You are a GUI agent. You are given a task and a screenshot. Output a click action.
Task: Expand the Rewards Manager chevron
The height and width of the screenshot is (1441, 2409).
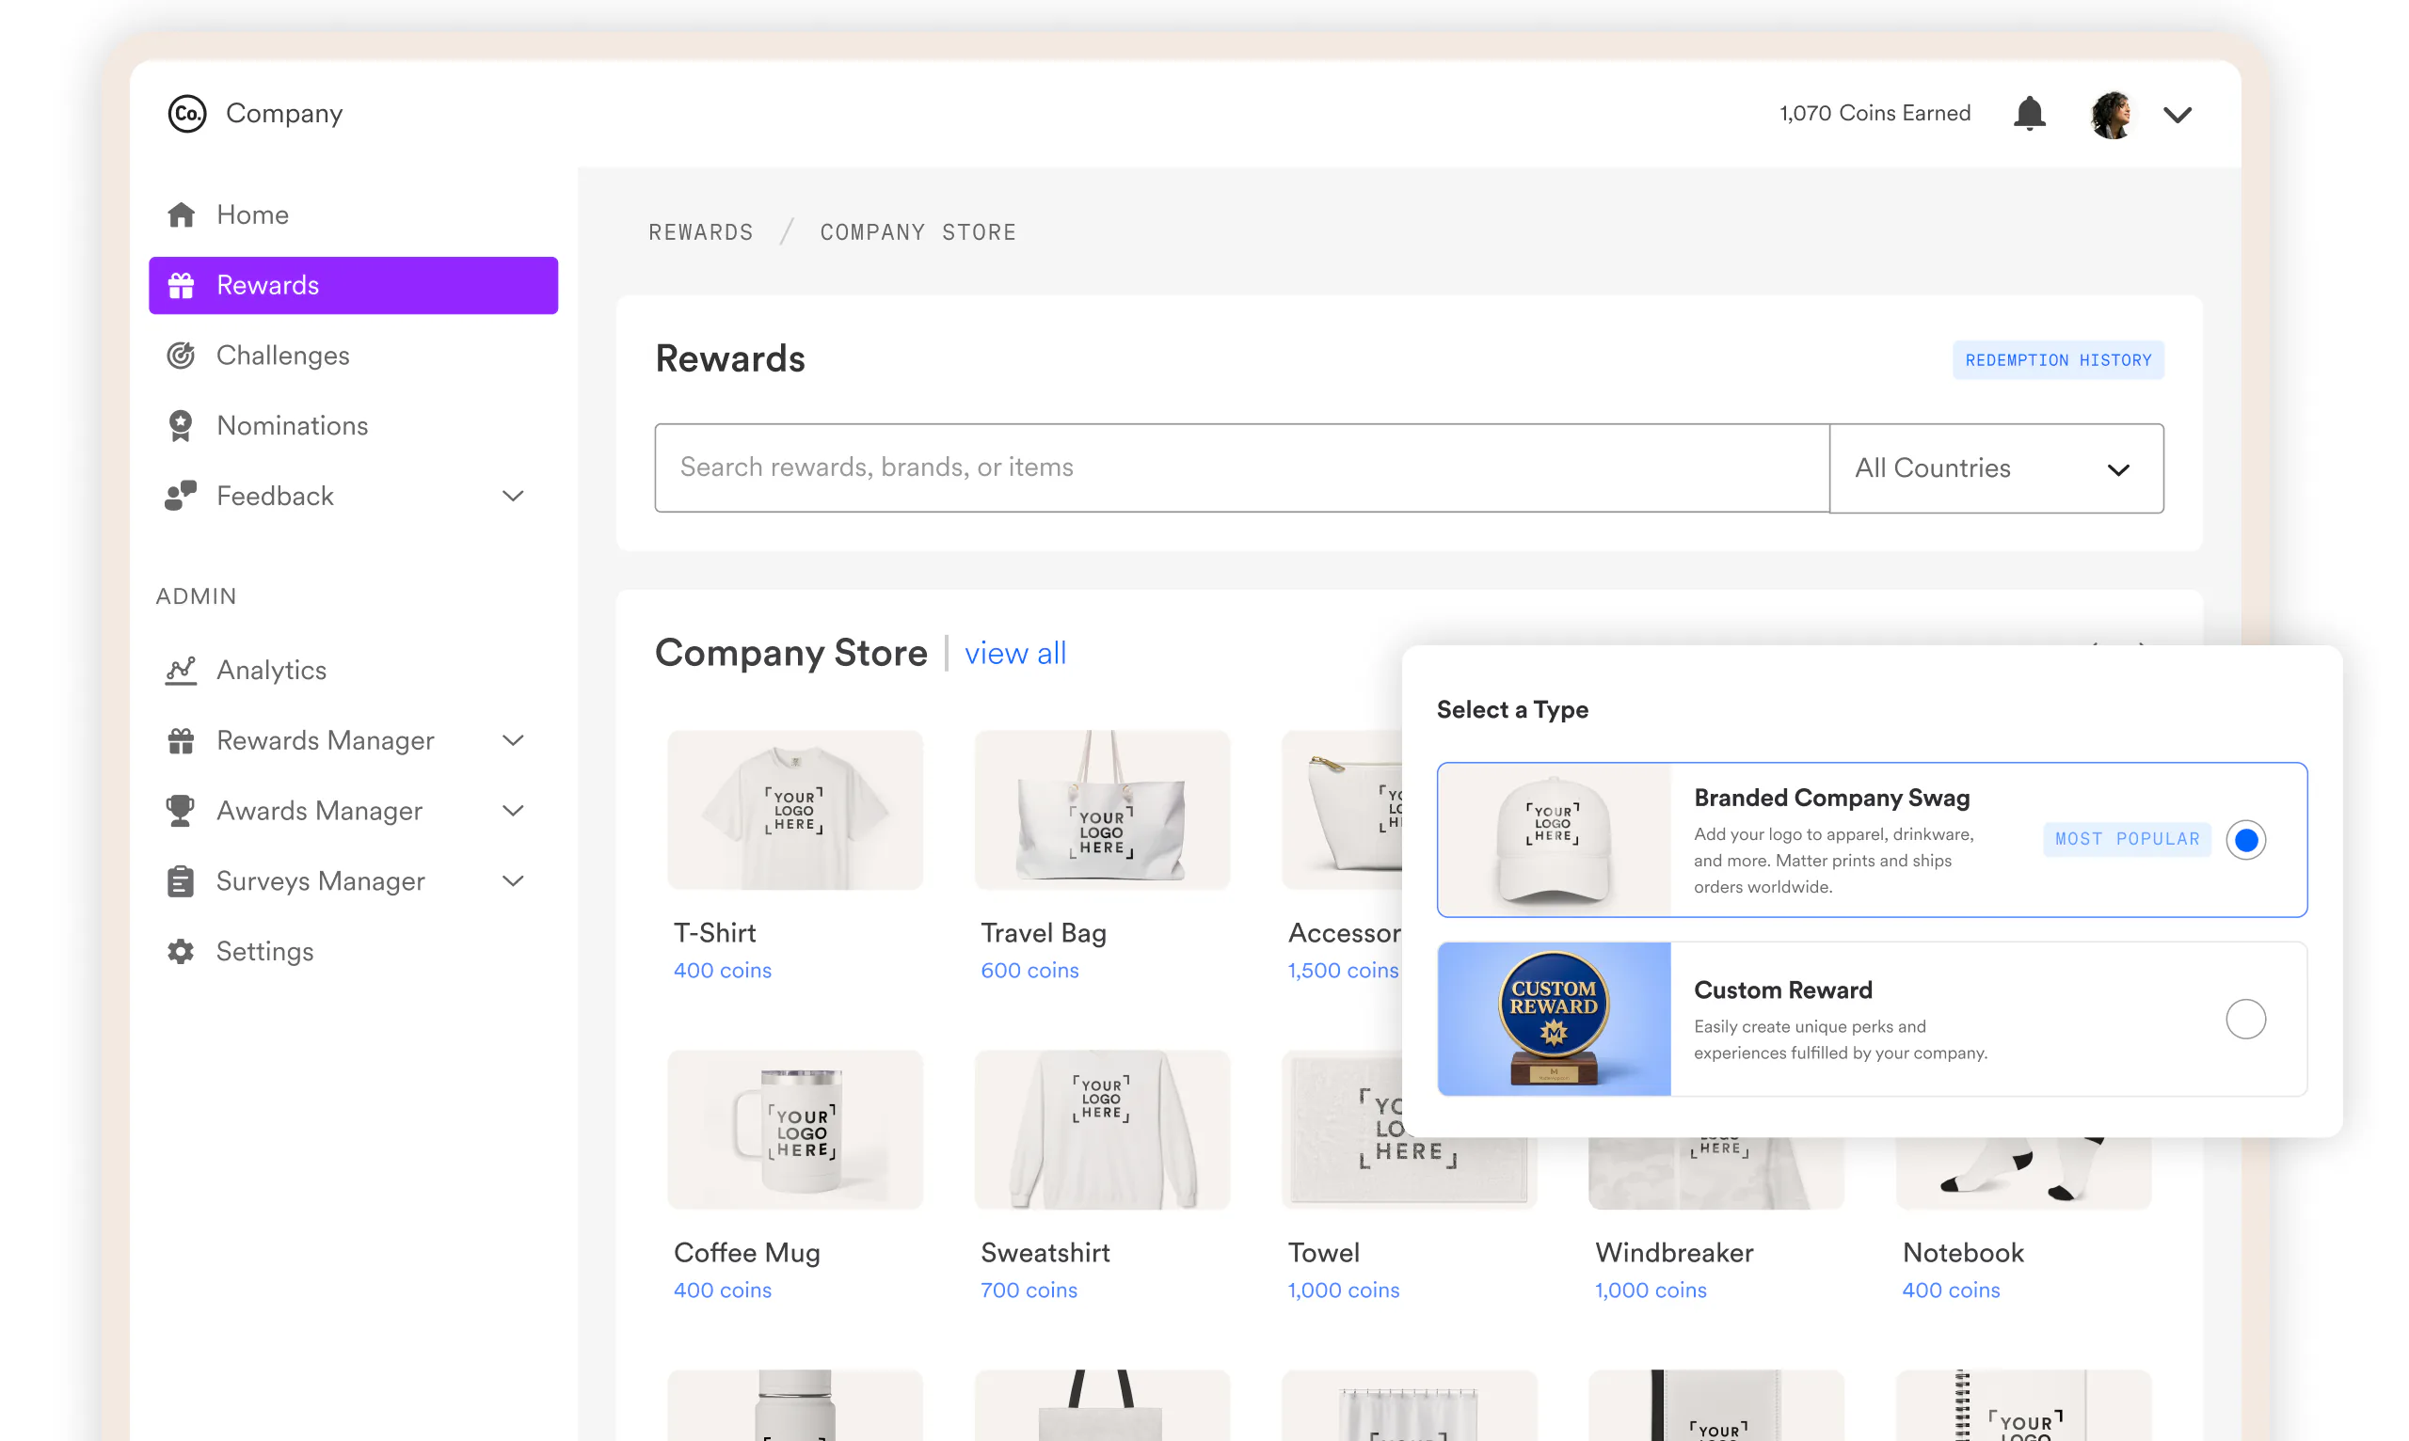click(513, 740)
